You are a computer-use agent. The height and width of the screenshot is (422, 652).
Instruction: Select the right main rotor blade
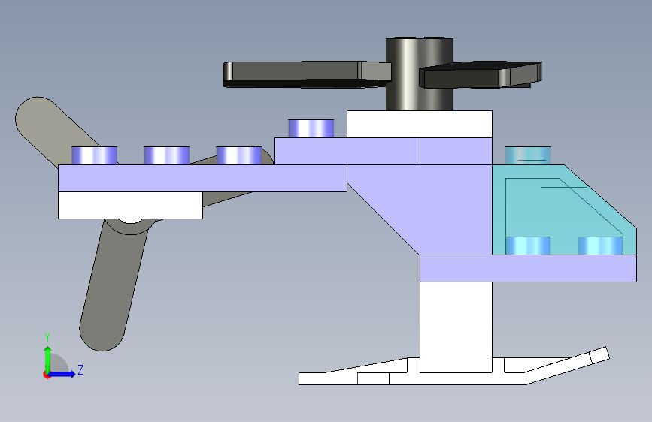481,75
